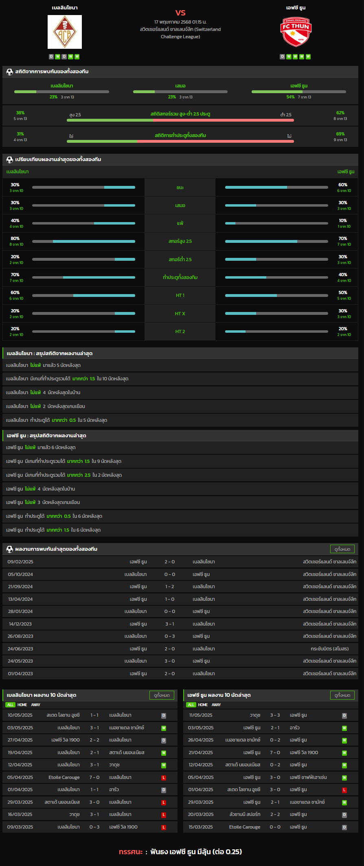Click the match date 17 พฤษภาคม 2568 text
This screenshot has height=866, width=364.
(x=180, y=22)
